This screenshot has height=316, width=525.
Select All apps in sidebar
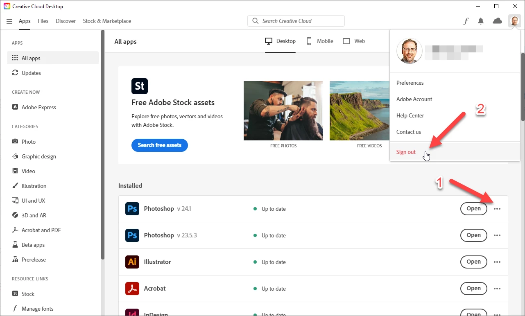[53, 58]
